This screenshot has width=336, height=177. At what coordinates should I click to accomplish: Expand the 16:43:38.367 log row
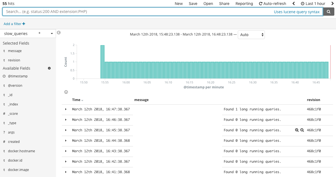(x=66, y=151)
